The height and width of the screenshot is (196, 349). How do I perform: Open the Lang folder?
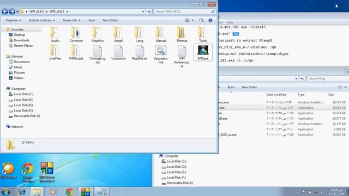140,34
